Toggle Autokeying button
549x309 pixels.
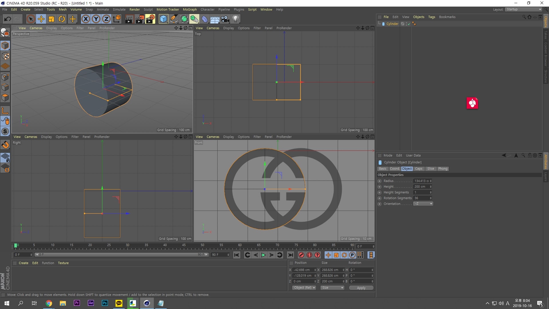[x=309, y=255]
